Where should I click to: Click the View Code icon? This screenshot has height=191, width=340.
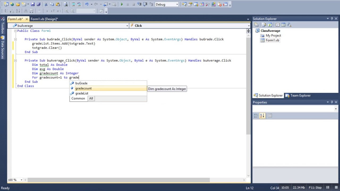277,25
